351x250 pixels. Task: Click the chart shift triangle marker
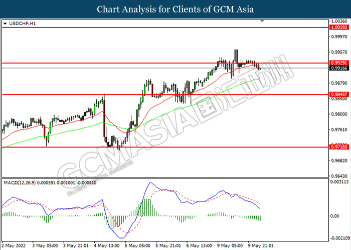262,21
